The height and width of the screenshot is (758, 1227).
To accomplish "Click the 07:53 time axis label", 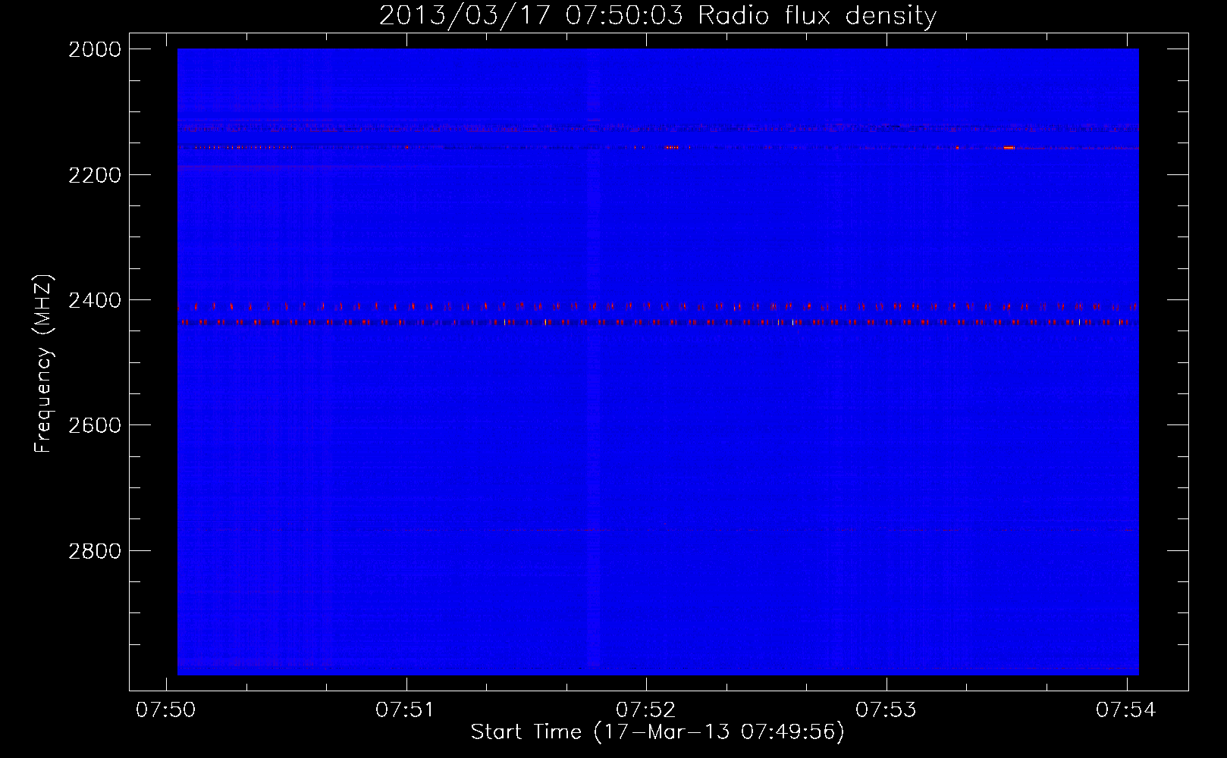I will pos(886,709).
